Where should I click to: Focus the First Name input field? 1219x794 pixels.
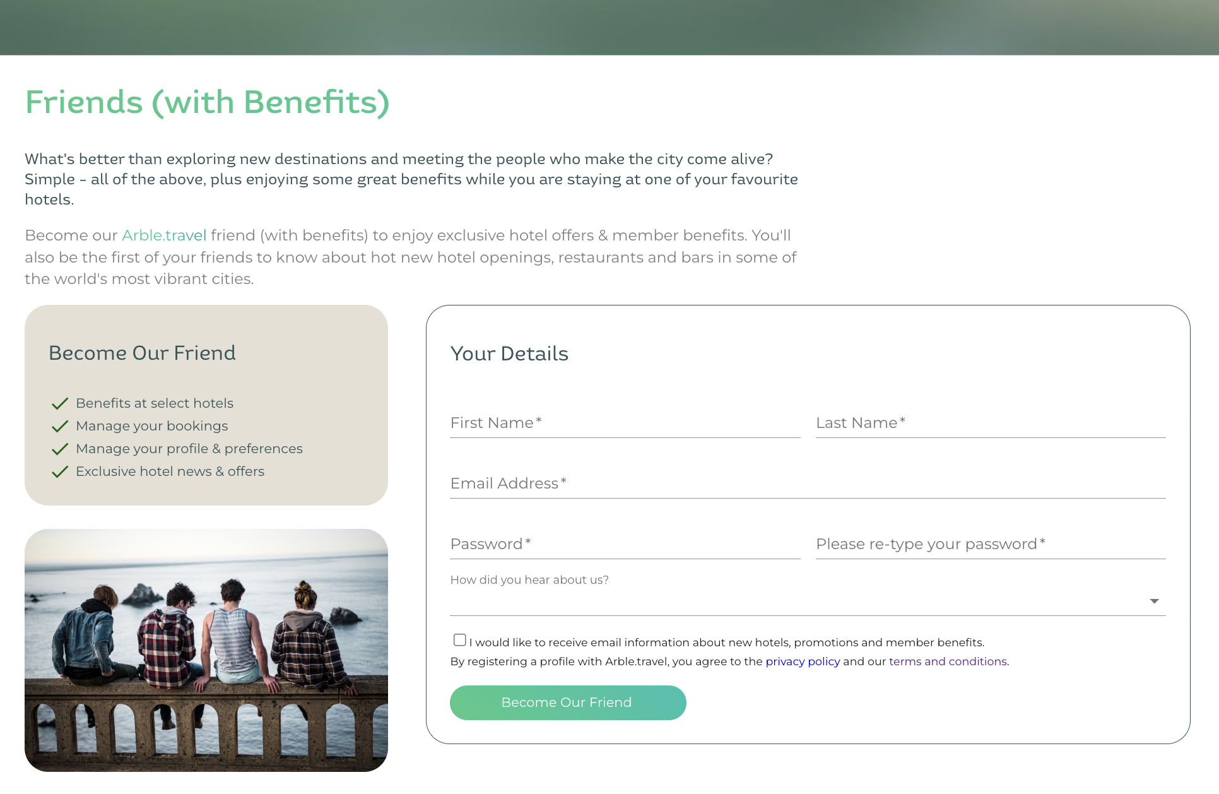coord(625,423)
